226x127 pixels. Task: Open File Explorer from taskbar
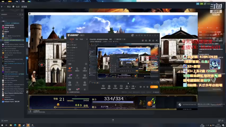click(11, 125)
